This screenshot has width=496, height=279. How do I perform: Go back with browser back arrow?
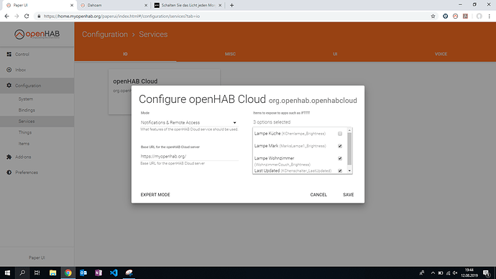(6, 16)
